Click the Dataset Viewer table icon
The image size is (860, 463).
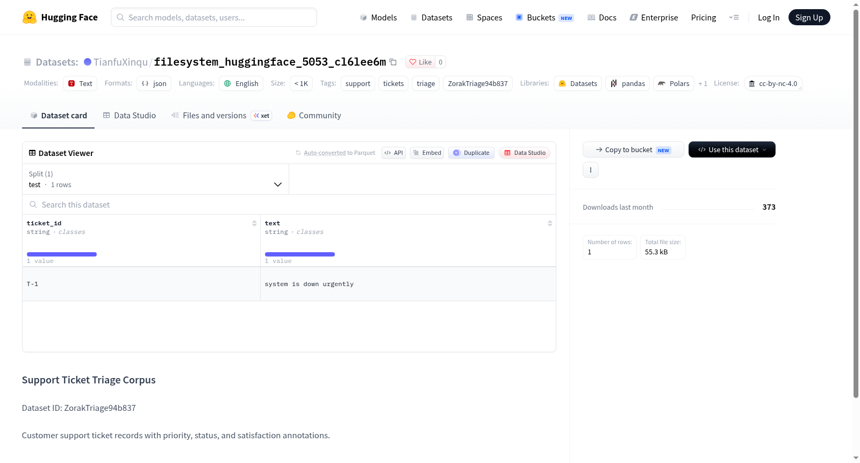click(x=32, y=153)
